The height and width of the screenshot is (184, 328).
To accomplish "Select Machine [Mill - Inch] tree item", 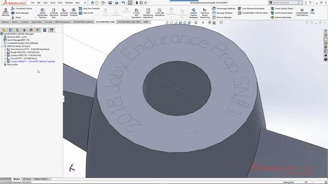I will tap(15, 37).
